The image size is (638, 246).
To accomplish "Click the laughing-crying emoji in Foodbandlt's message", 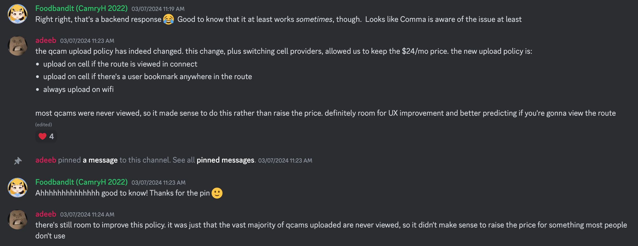I will (168, 19).
